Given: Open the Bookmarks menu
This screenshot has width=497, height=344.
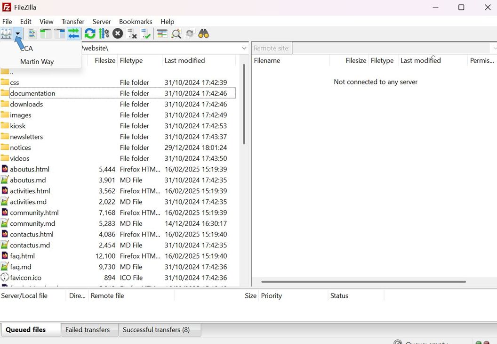Looking at the screenshot, I should 136,22.
